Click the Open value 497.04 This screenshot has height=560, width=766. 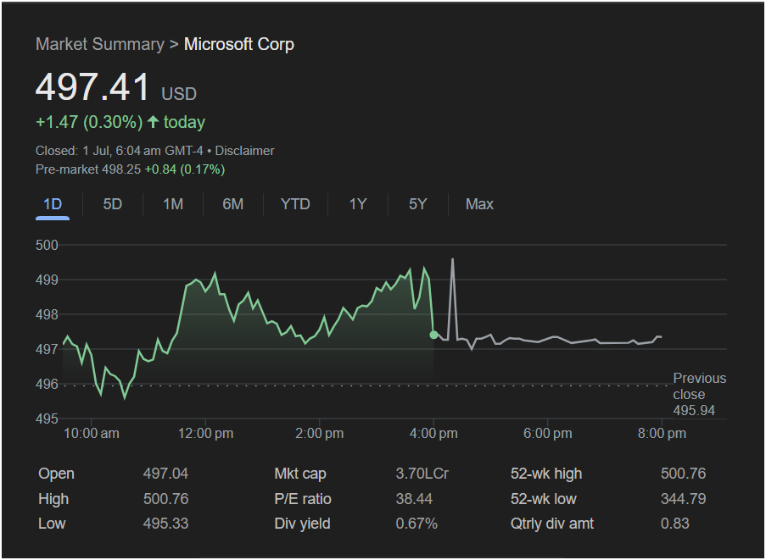(165, 474)
